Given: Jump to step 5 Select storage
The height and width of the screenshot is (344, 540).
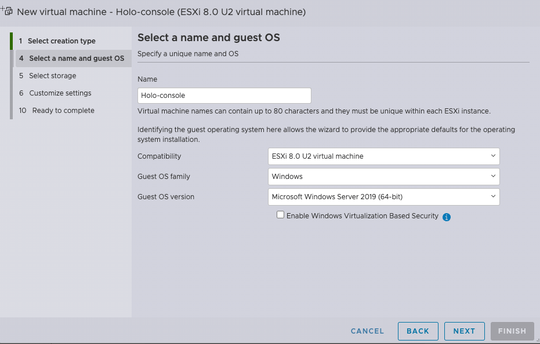Looking at the screenshot, I should coord(53,76).
